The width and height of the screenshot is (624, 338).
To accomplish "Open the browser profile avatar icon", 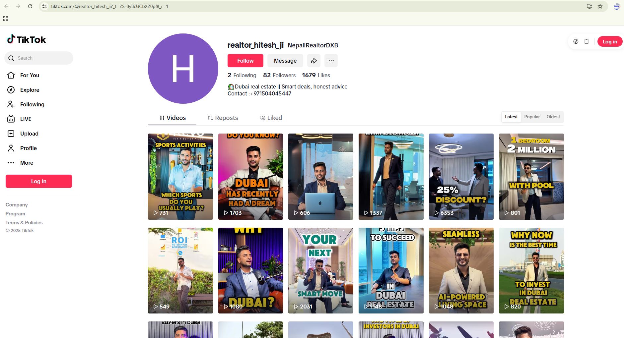I will (617, 6).
